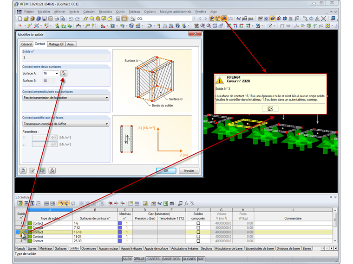Viewport: 353px width, 264px height.
Task: Click the pick surface A button in the dialog
Action: (64, 73)
